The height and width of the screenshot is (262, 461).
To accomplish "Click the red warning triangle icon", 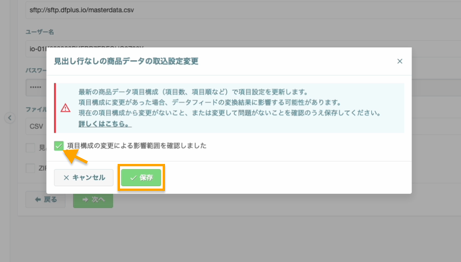I will click(65, 108).
